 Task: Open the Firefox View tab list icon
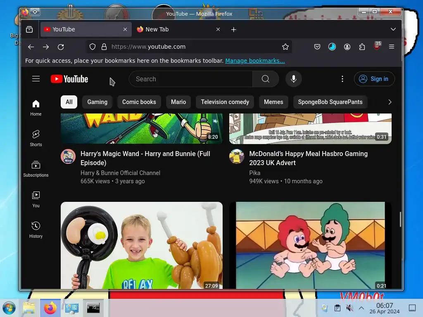click(x=29, y=29)
